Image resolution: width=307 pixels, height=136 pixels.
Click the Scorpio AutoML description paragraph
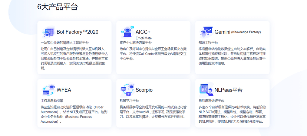click(153, 112)
